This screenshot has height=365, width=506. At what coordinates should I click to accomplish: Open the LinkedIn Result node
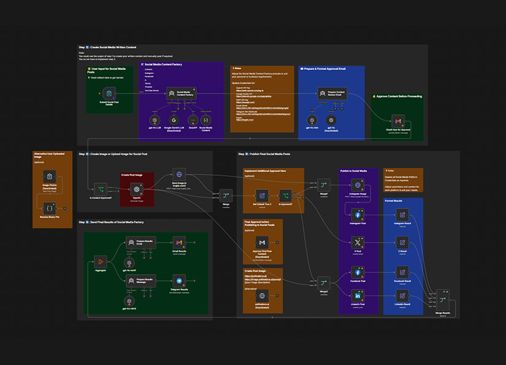pyautogui.click(x=402, y=296)
